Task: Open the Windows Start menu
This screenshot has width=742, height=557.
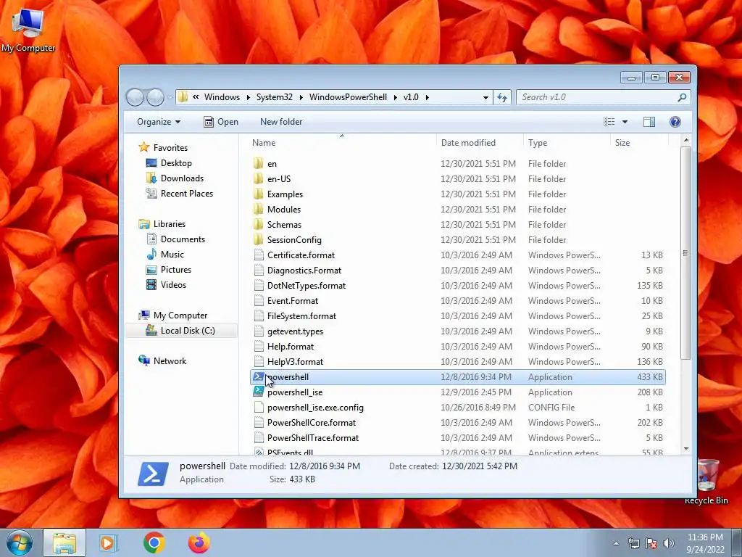Action: (x=19, y=542)
